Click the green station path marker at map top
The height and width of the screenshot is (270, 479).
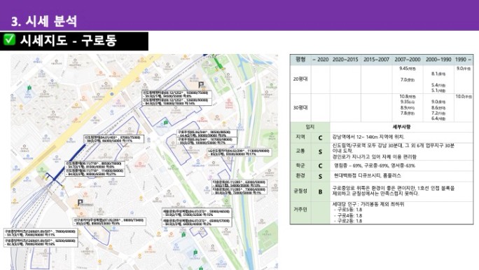(218, 63)
